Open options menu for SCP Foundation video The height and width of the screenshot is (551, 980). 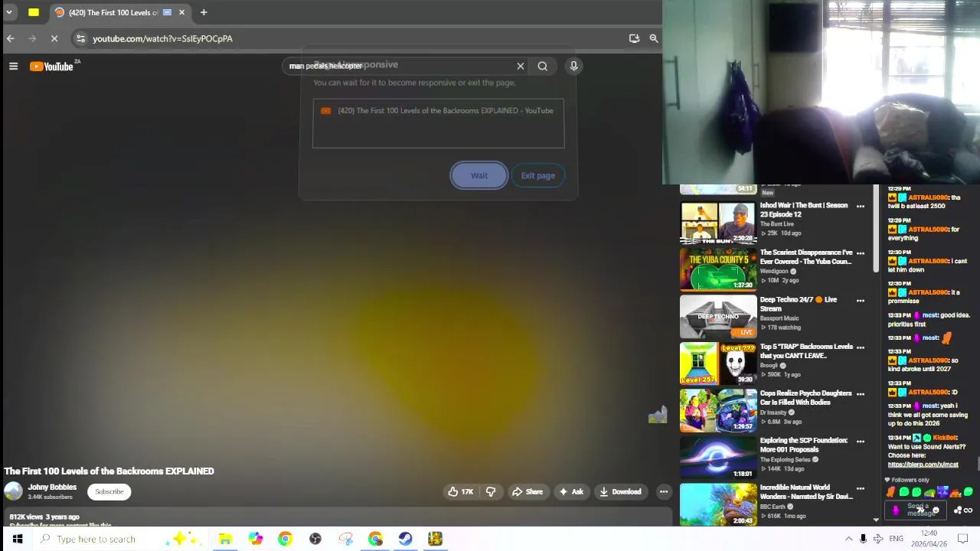[x=861, y=442]
